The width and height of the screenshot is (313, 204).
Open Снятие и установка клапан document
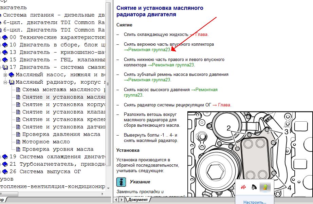click(x=64, y=112)
